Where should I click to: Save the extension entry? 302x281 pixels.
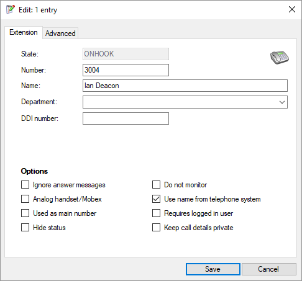(213, 269)
